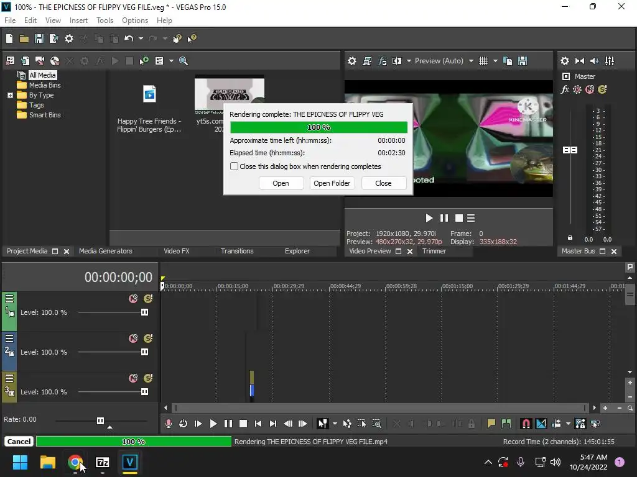This screenshot has height=477, width=637.
Task: Open Chrome from the Windows taskbar
Action: (75, 462)
